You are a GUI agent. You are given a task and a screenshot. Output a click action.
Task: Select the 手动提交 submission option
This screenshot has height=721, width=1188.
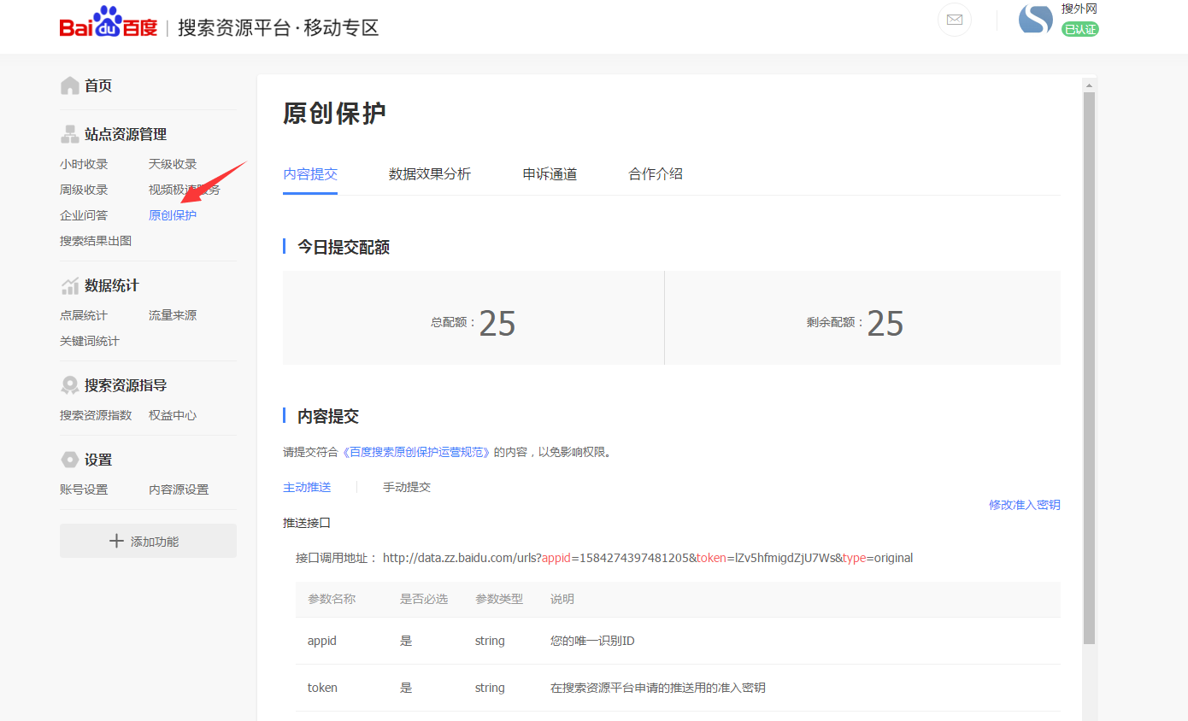pyautogui.click(x=407, y=487)
